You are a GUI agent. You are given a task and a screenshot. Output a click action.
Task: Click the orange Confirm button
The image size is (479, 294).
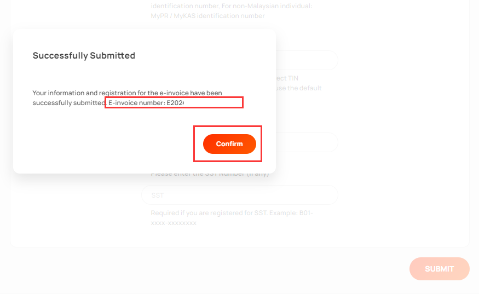229,143
